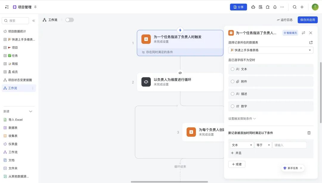Collapse the 新建 section chevron

coord(31,111)
